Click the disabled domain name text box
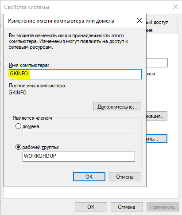 point(79,135)
